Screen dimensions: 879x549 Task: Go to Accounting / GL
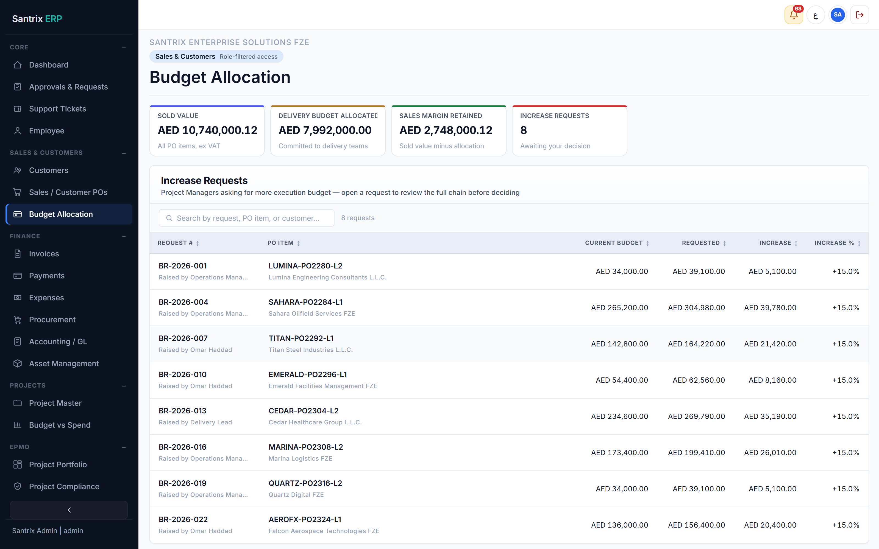pos(69,342)
